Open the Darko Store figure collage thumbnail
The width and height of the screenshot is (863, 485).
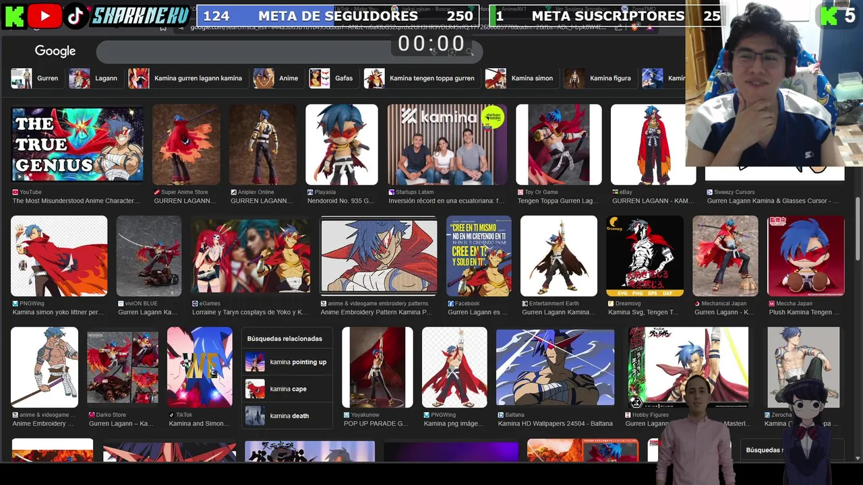click(123, 367)
